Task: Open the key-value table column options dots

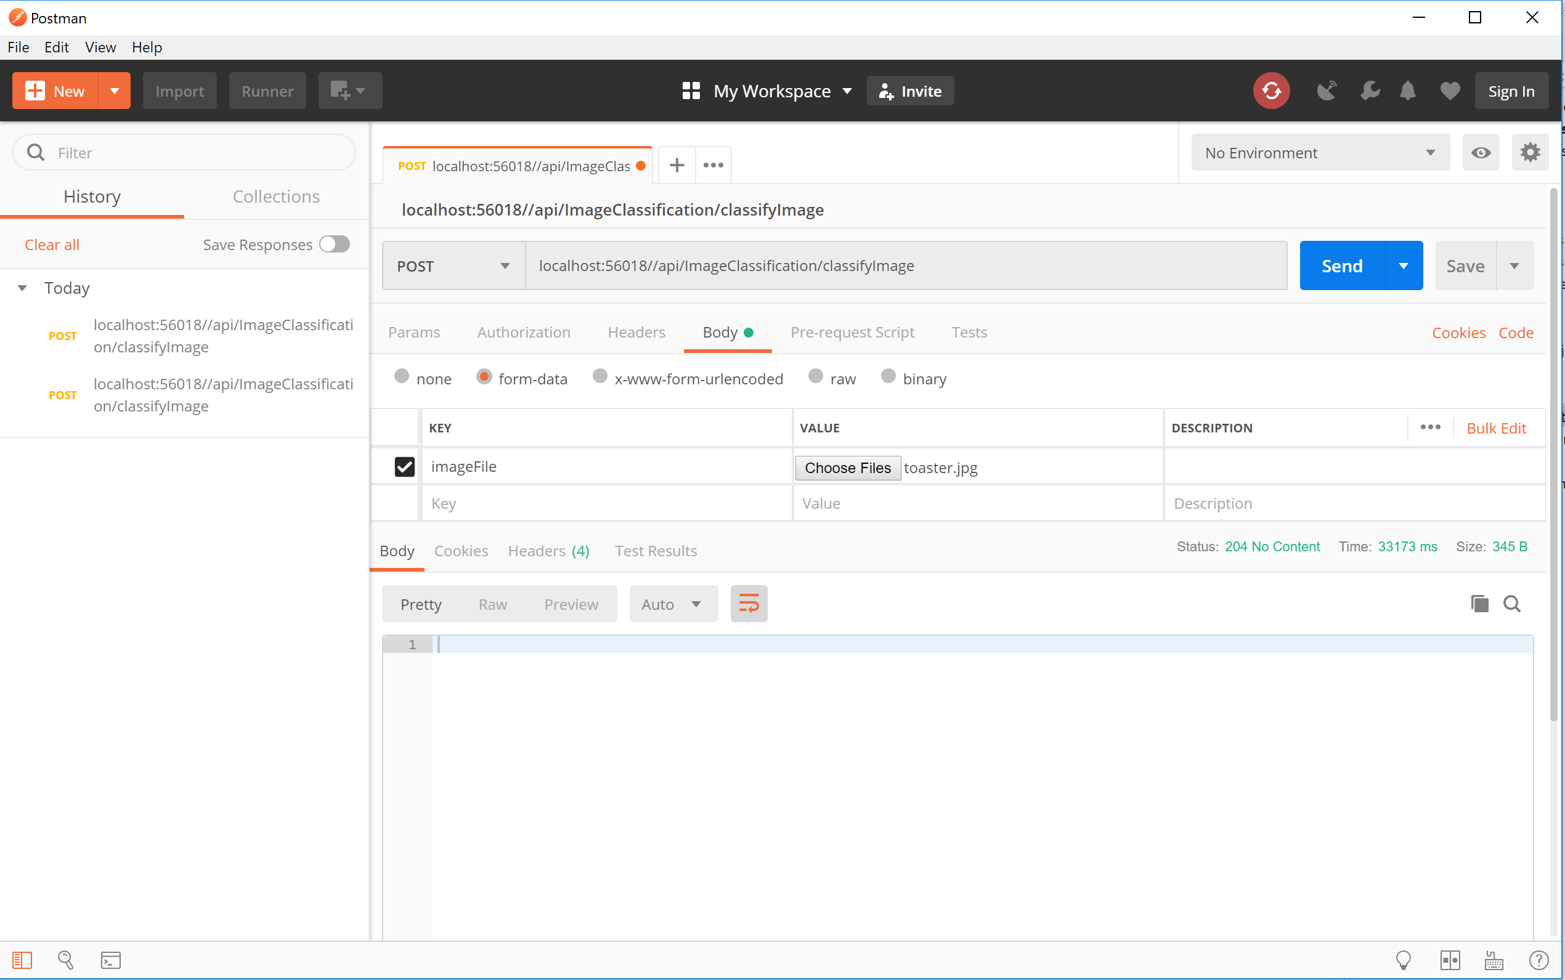Action: (1430, 427)
